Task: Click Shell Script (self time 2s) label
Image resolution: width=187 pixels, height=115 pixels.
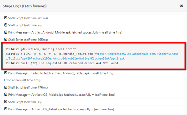Action: 25,25
